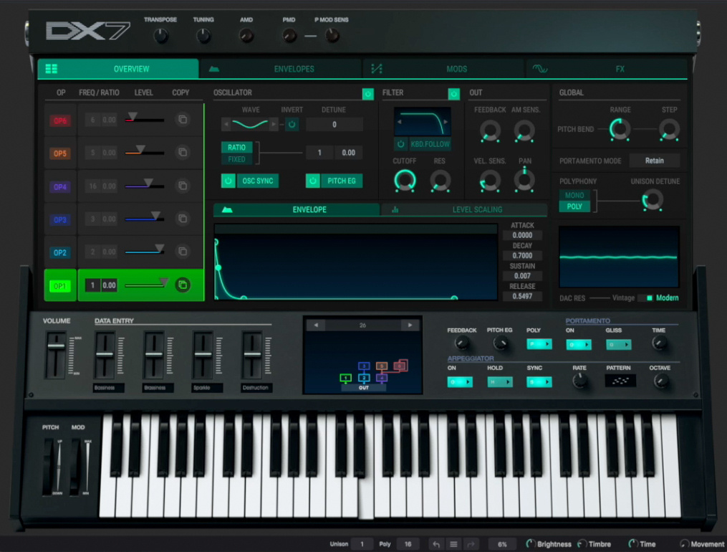Enable OSC SYNC with its power toggle
Image resolution: width=727 pixels, height=552 pixels.
[x=228, y=181]
